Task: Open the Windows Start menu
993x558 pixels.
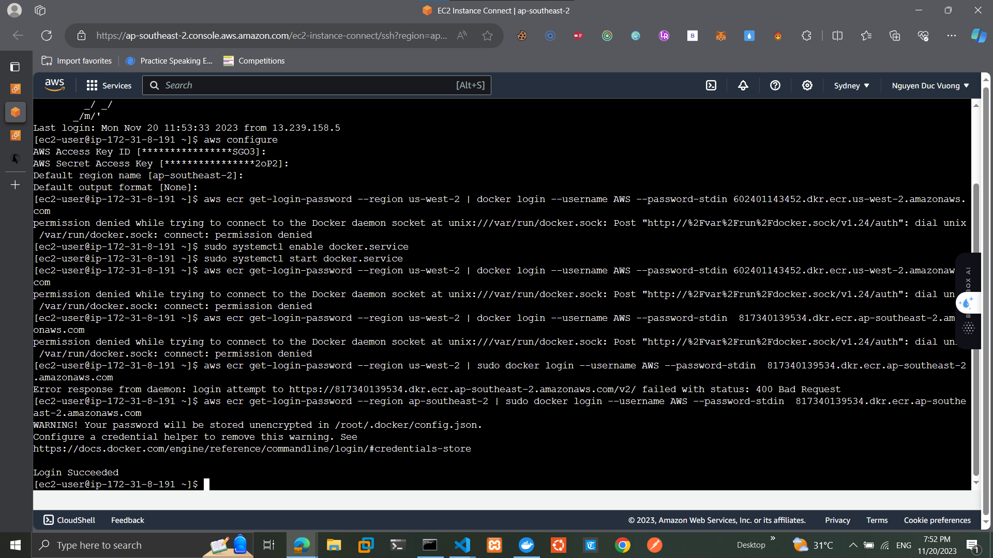Action: coord(16,545)
